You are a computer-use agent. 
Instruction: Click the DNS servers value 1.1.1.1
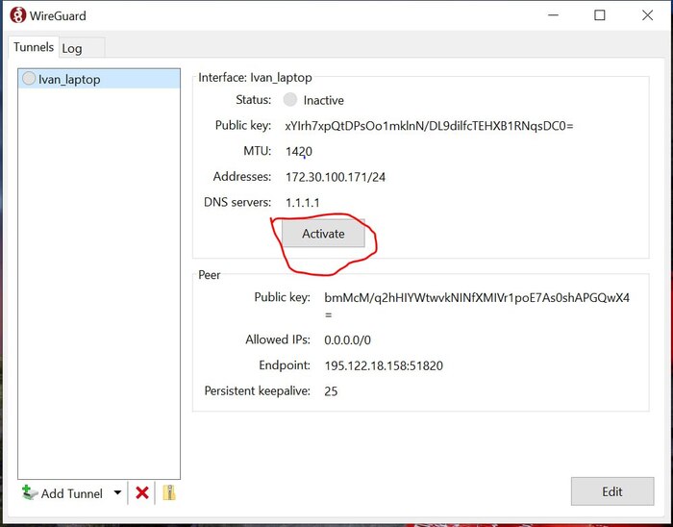point(303,203)
